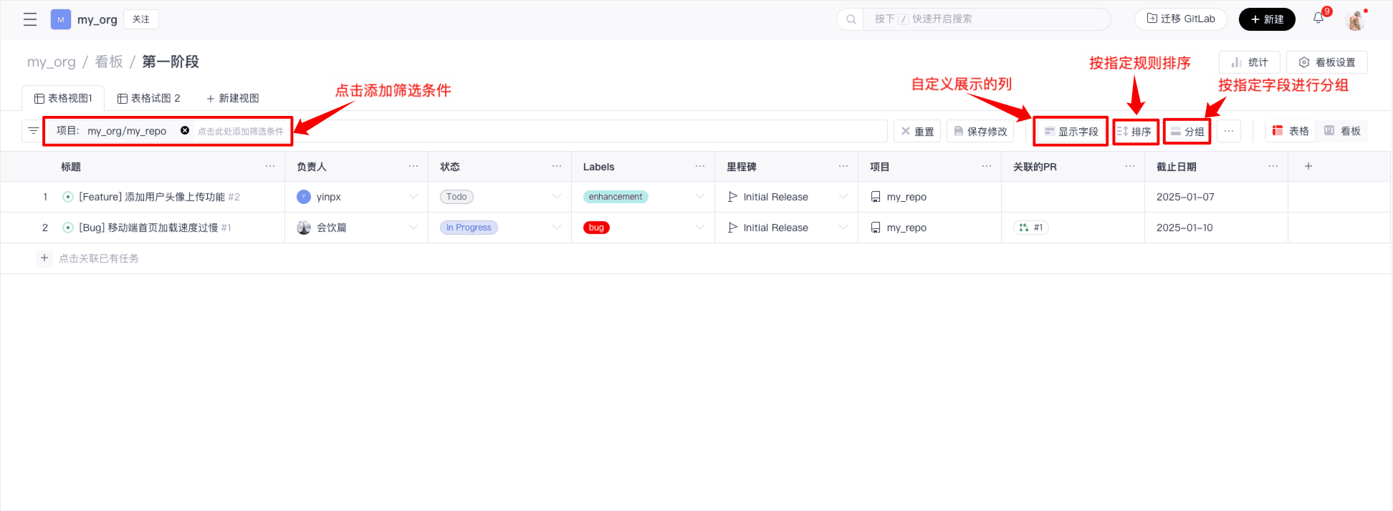Expand the assignee dropdown for yinpx

[413, 197]
